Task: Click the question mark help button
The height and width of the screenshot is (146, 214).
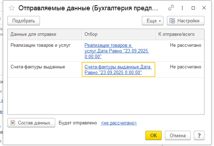Action: click(x=199, y=135)
